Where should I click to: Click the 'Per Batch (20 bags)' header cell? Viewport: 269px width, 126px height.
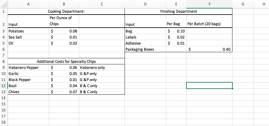(x=210, y=21)
